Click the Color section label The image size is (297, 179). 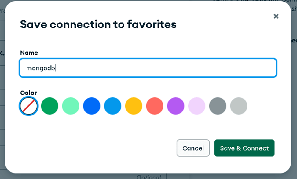tap(28, 93)
